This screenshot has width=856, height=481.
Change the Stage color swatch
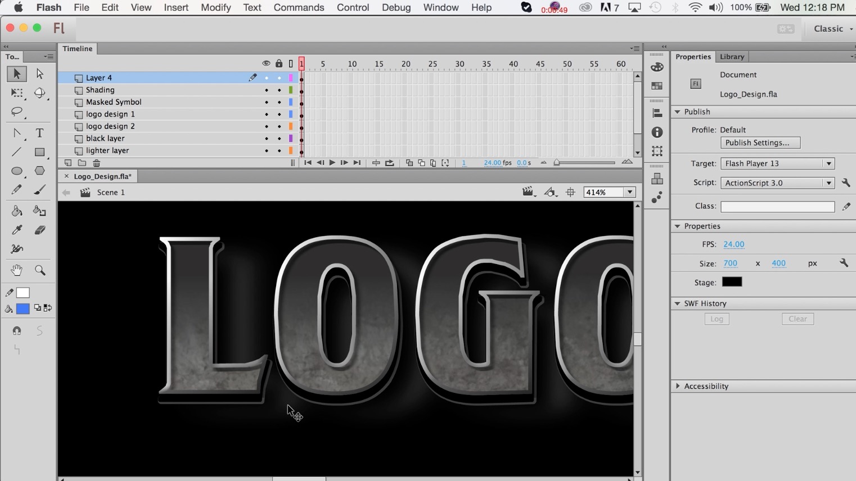click(732, 282)
